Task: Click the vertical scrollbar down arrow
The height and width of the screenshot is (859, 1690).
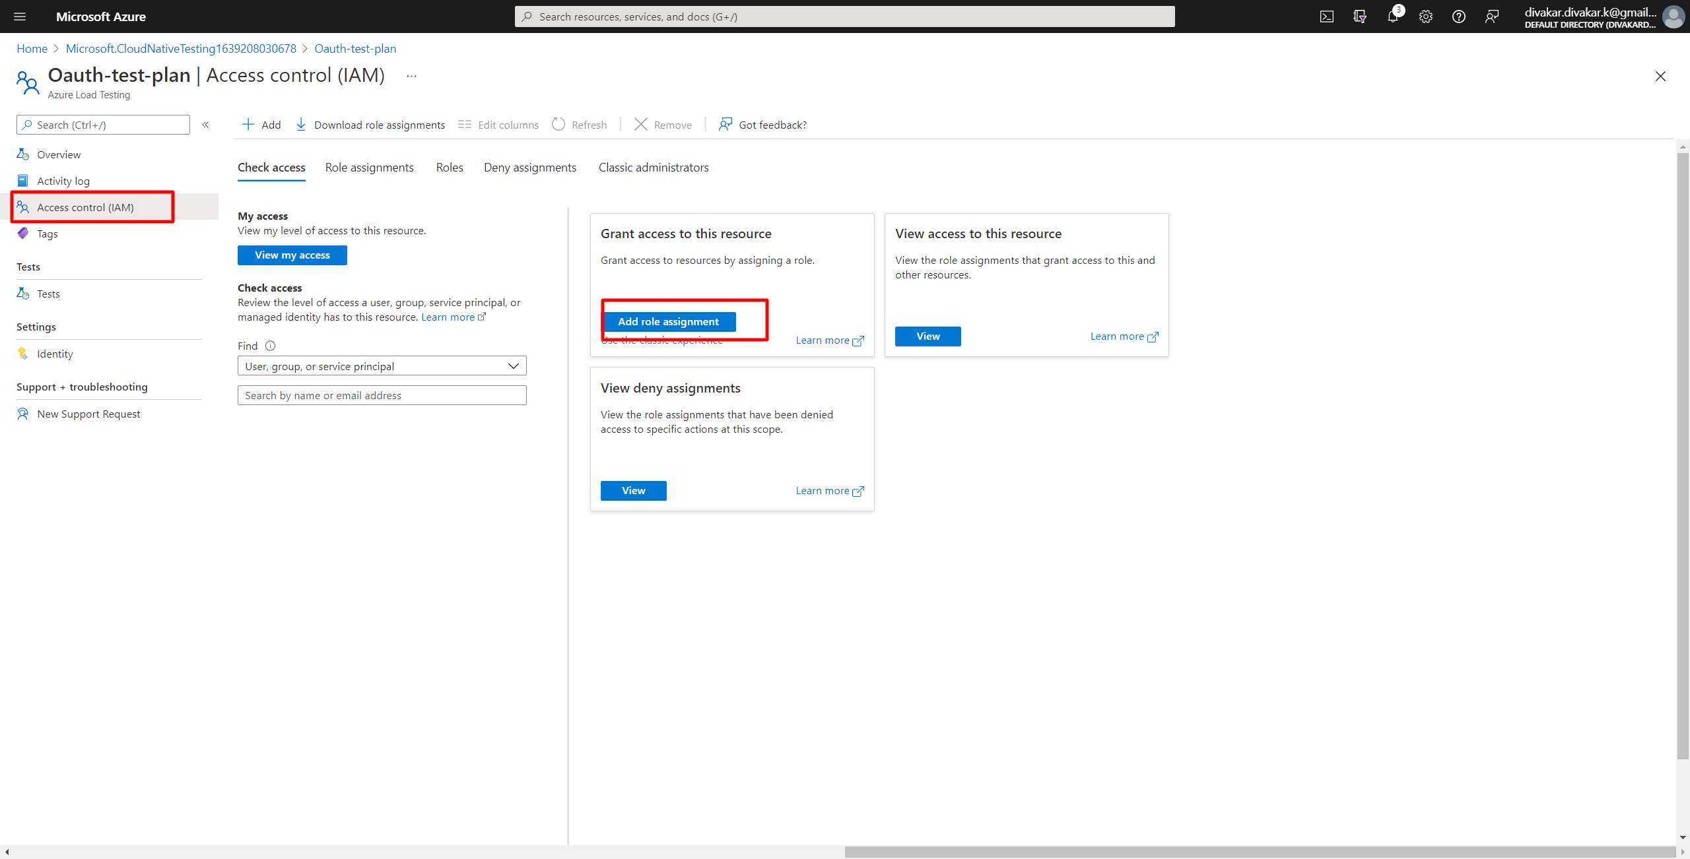Action: pos(1683,837)
